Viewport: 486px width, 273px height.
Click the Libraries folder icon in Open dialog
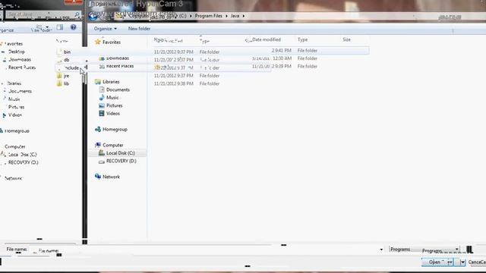tap(98, 82)
